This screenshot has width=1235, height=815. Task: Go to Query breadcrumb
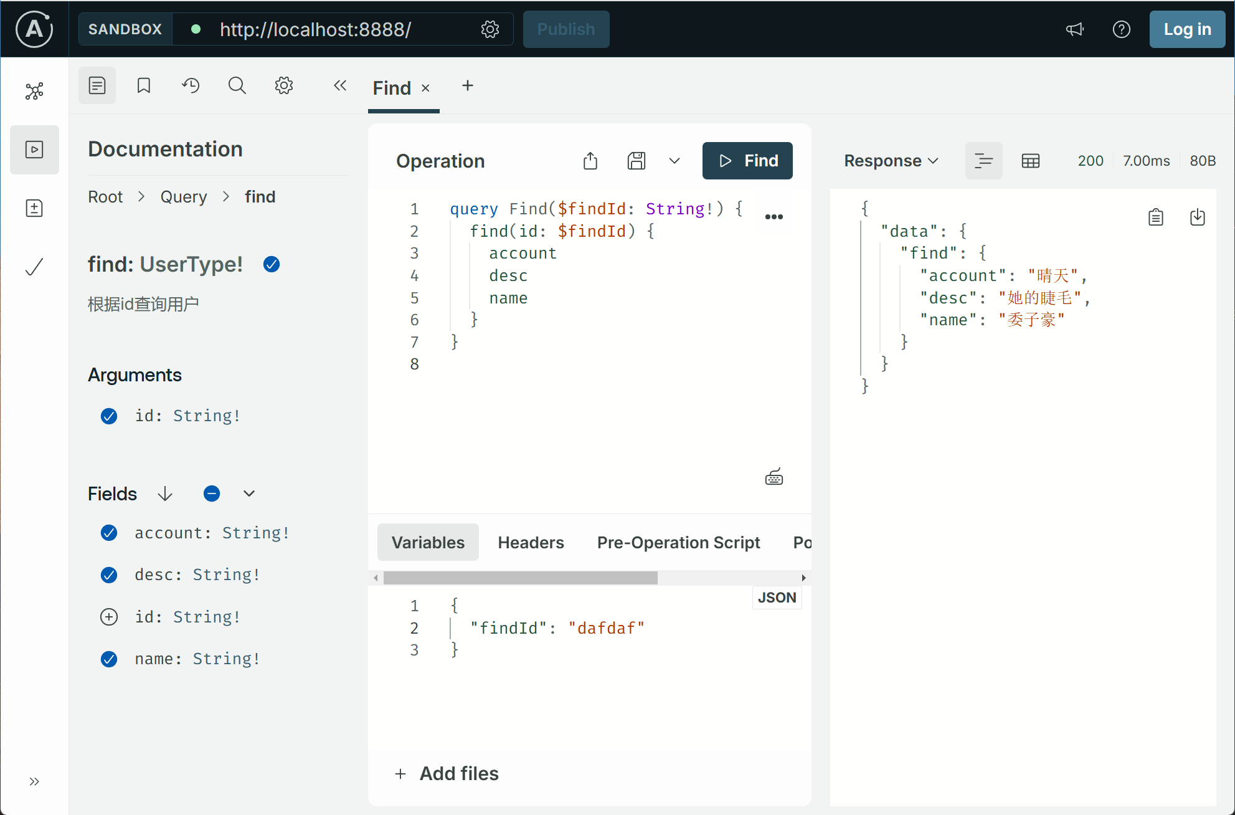[184, 197]
